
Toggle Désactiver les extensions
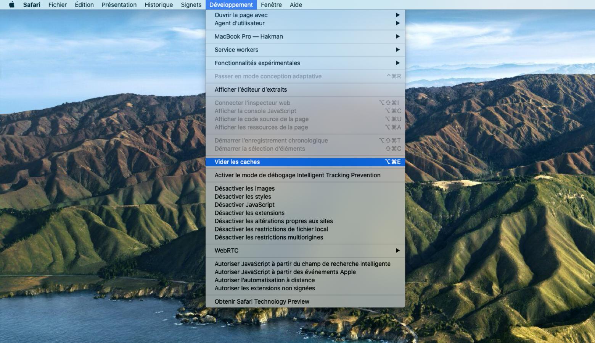point(305,213)
